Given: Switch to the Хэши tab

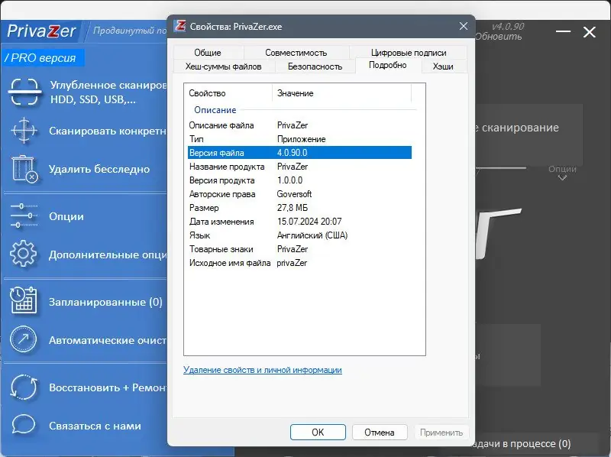Looking at the screenshot, I should point(443,66).
